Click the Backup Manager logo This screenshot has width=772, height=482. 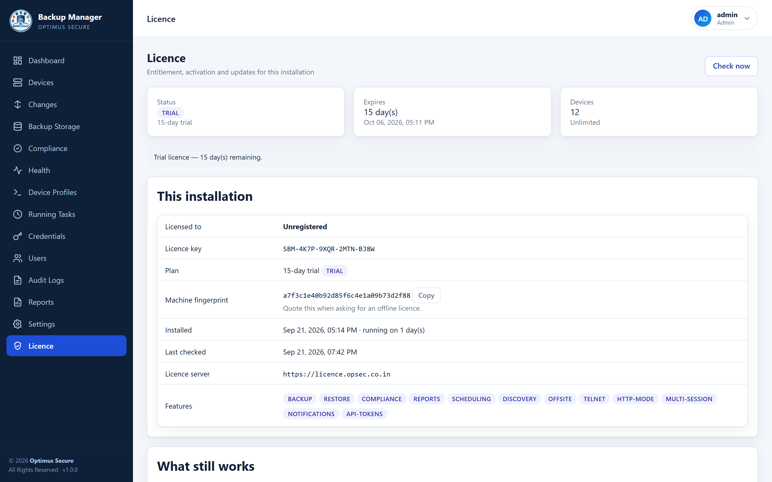click(21, 21)
